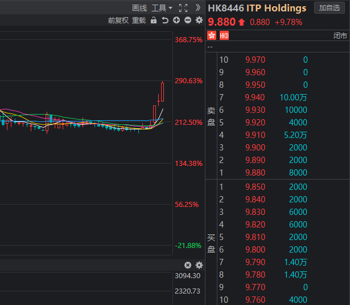Select bid price 9.830

coord(256,212)
